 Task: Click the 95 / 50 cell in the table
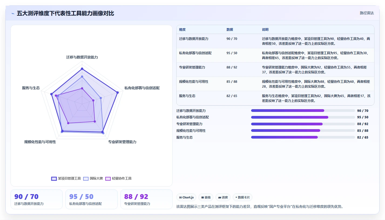(232, 53)
